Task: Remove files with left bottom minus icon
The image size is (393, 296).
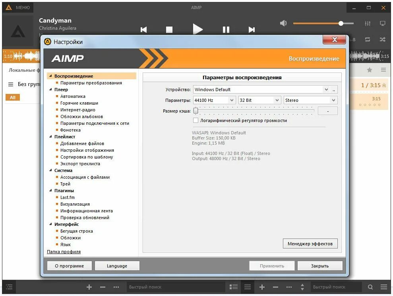Action: point(103,287)
